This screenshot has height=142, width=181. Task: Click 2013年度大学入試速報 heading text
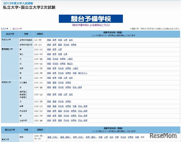tap(18, 3)
